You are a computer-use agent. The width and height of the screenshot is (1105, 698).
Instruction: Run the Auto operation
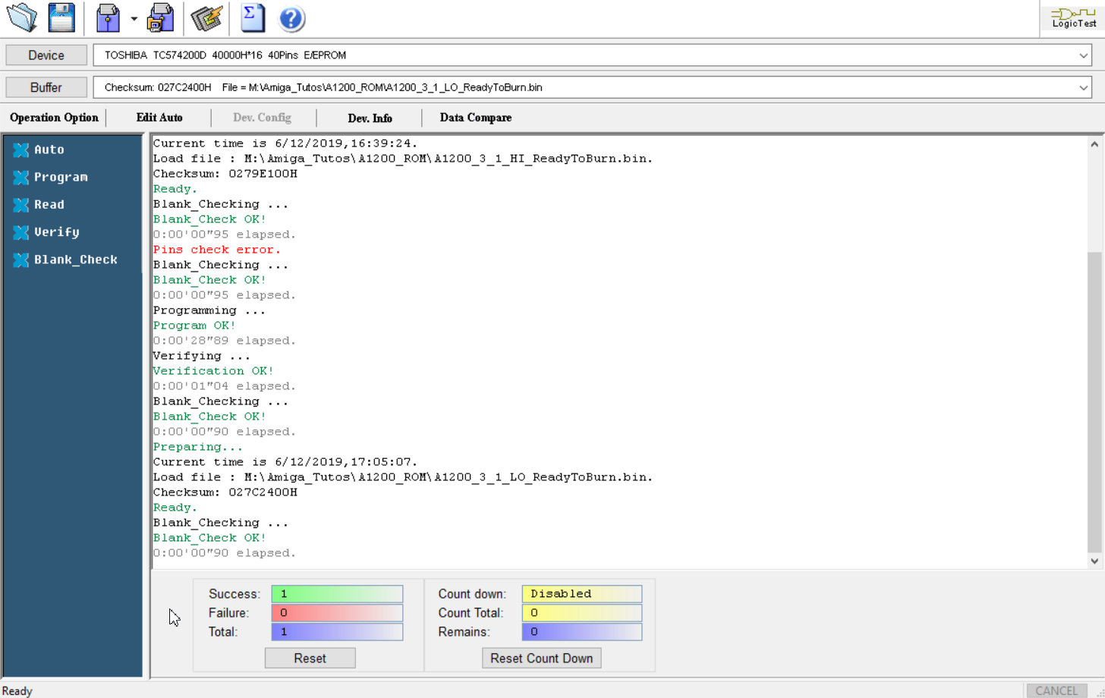(x=49, y=150)
